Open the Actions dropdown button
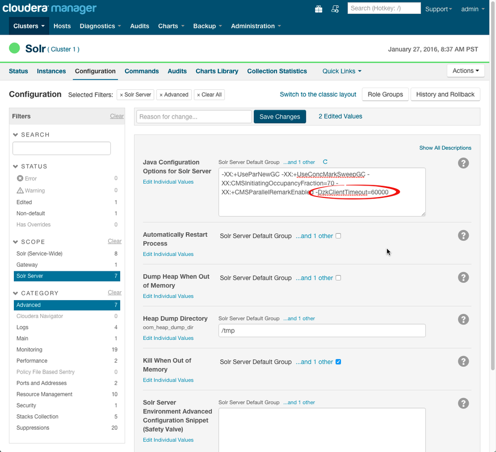 pyautogui.click(x=466, y=71)
